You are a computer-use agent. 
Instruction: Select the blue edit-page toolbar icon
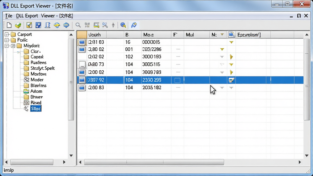38,25
